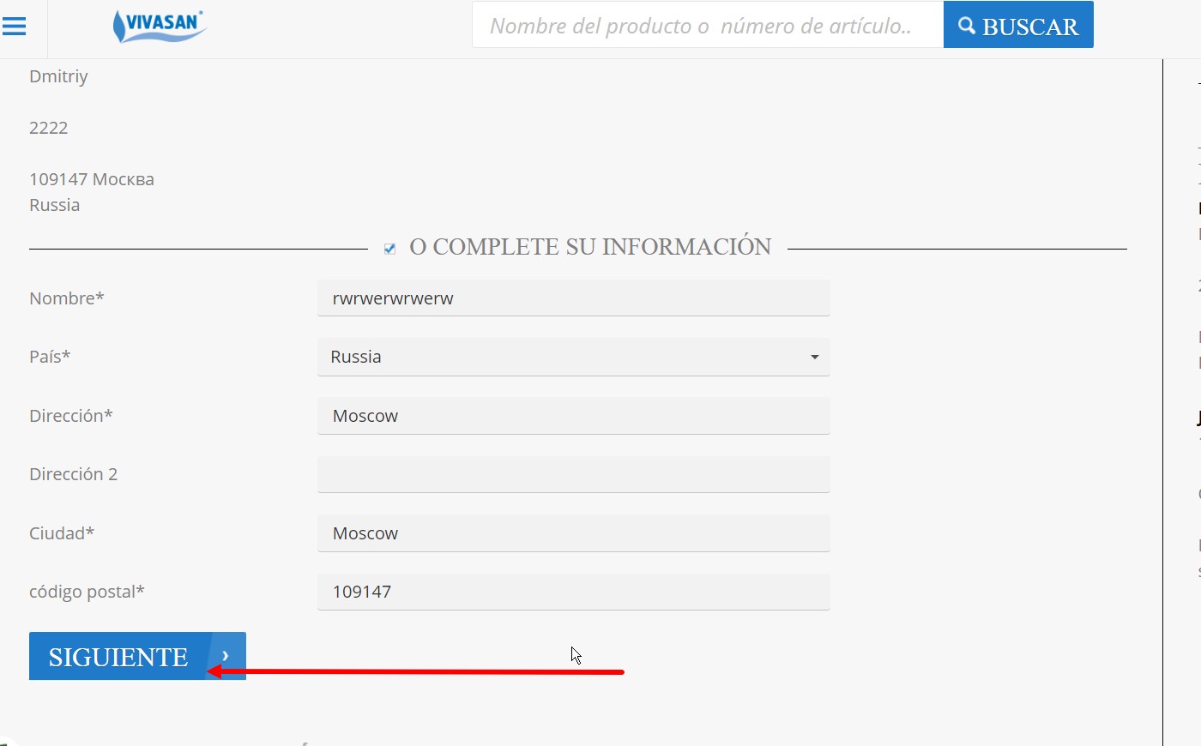Click the 'Nombre*' label
The height and width of the screenshot is (746, 1201).
[67, 298]
